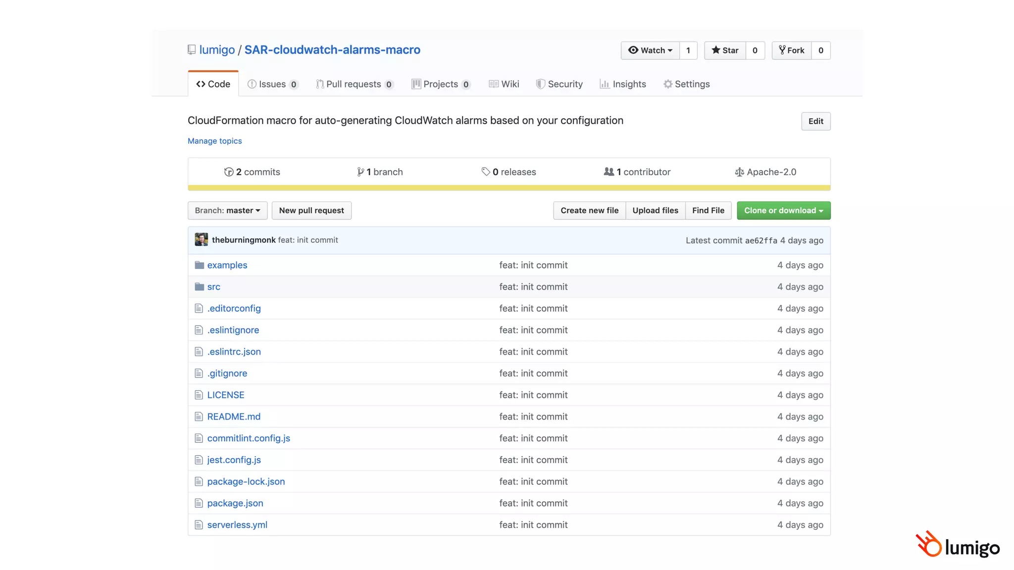Open the examples folder icon
The width and height of the screenshot is (1014, 570).
(x=200, y=265)
